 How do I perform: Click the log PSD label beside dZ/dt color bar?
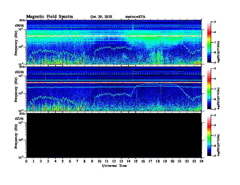[218, 145]
